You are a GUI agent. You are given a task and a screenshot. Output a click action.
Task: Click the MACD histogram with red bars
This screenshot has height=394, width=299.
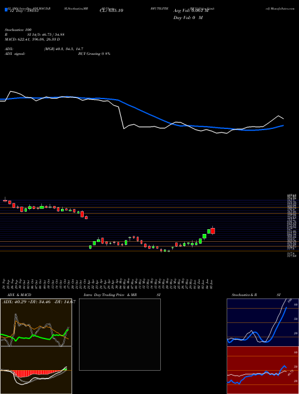[36, 370]
